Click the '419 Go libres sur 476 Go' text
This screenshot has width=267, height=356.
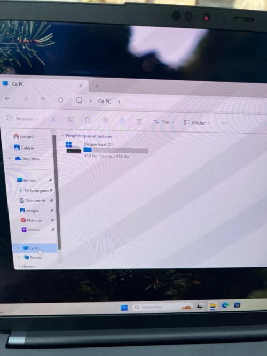click(x=106, y=156)
